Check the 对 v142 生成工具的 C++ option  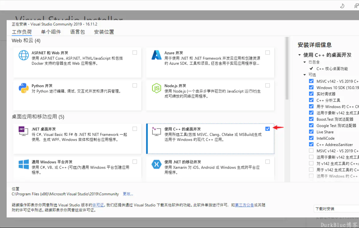311,163
